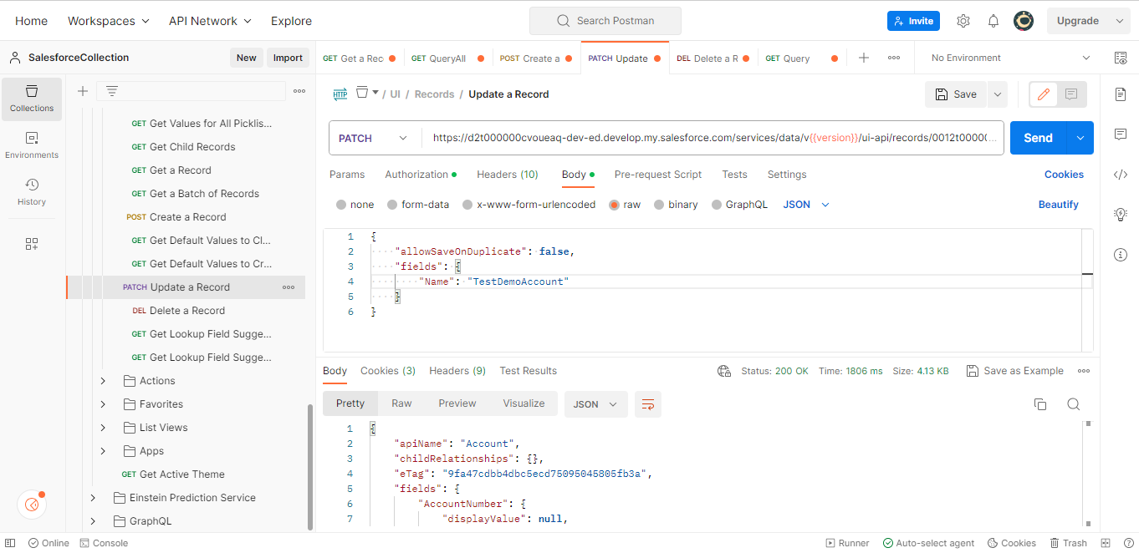Open Comments in the right sidebar
This screenshot has width=1139, height=553.
click(1121, 134)
